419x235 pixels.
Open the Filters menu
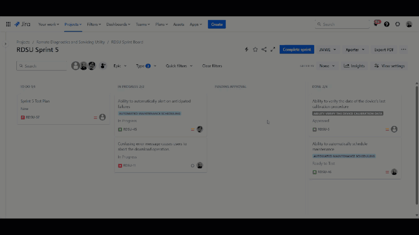pos(94,24)
